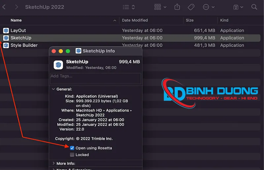Expand the More Info section

53,163
